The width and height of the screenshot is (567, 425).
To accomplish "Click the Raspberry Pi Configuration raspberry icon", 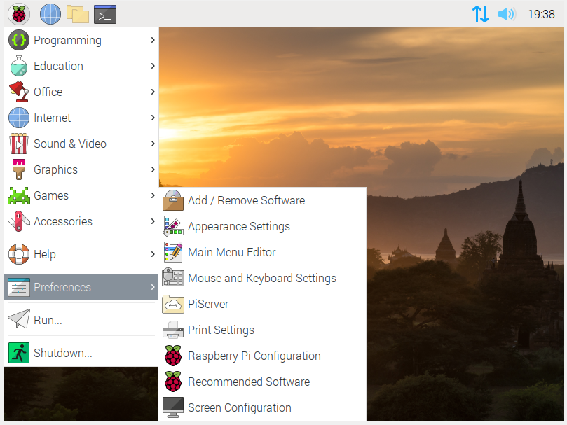I will point(173,356).
